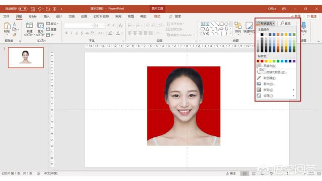Toggle right text alignment
Screen dimensions: 322x181
coord(140,33)
